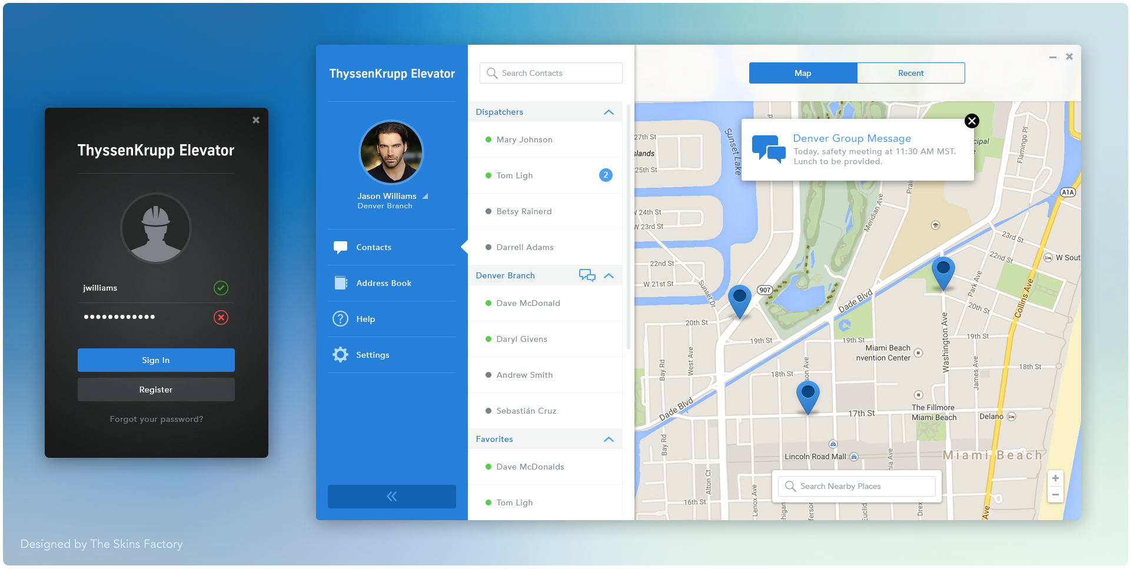Screen dimensions: 1130x569
Task: Open Help in the sidebar menu
Action: pos(391,319)
